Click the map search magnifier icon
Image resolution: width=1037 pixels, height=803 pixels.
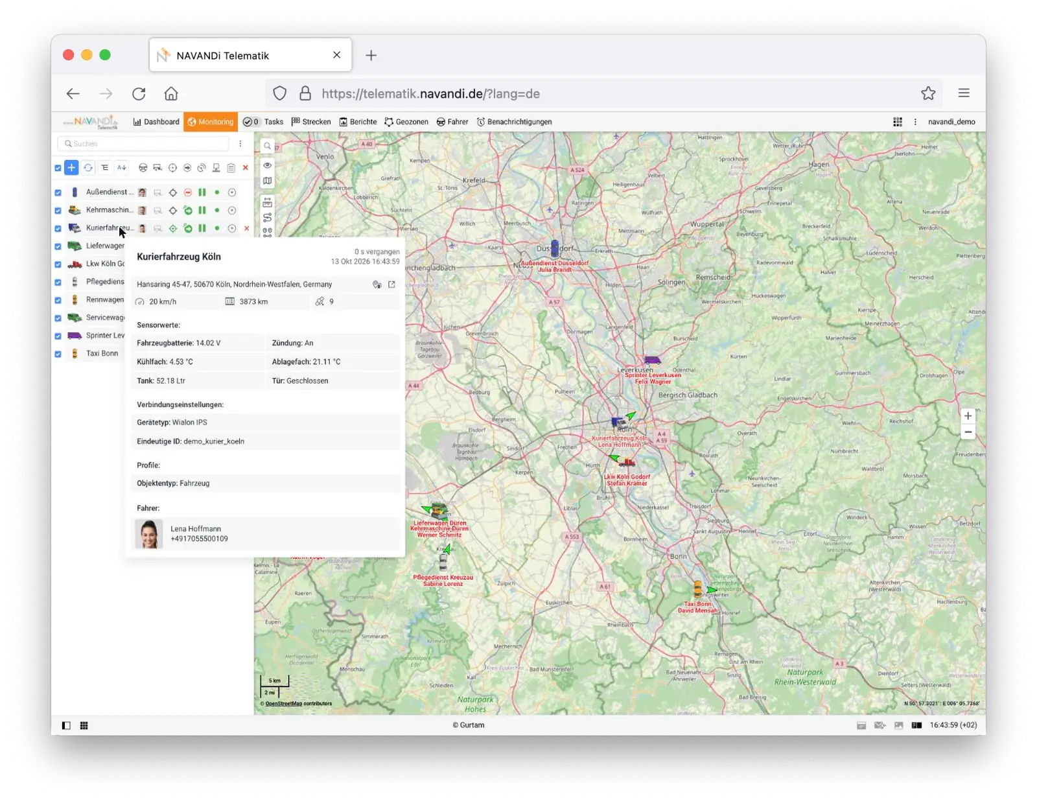pyautogui.click(x=267, y=146)
